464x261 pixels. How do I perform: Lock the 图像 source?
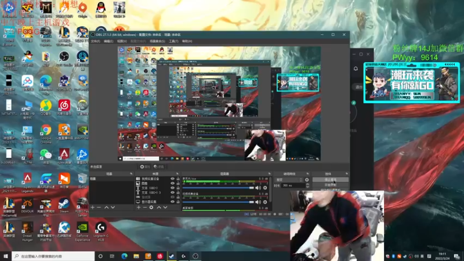coord(178,183)
